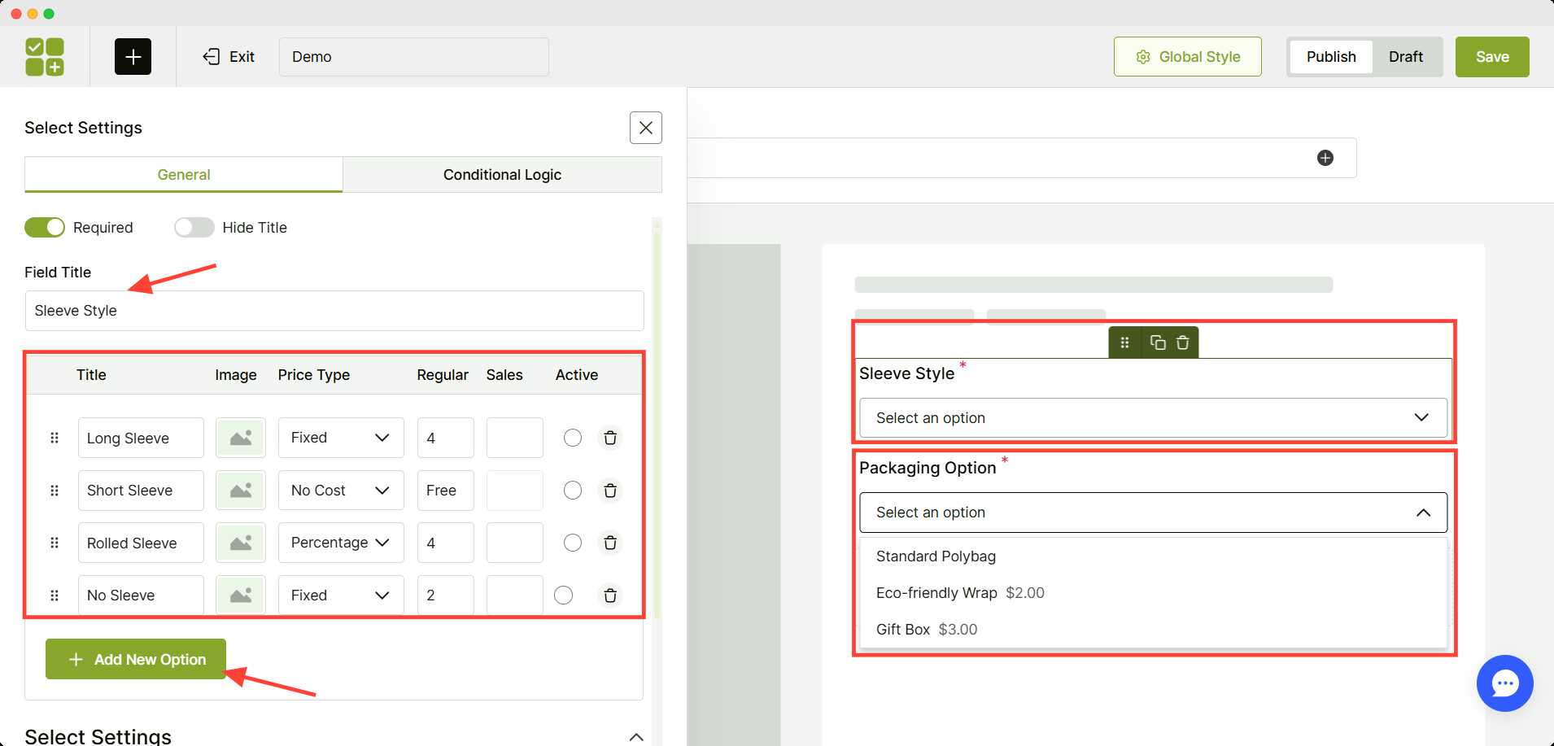Viewport: 1554px width, 746px height.
Task: Click drag handle of Sleeve Style toolbar
Action: click(x=1124, y=342)
